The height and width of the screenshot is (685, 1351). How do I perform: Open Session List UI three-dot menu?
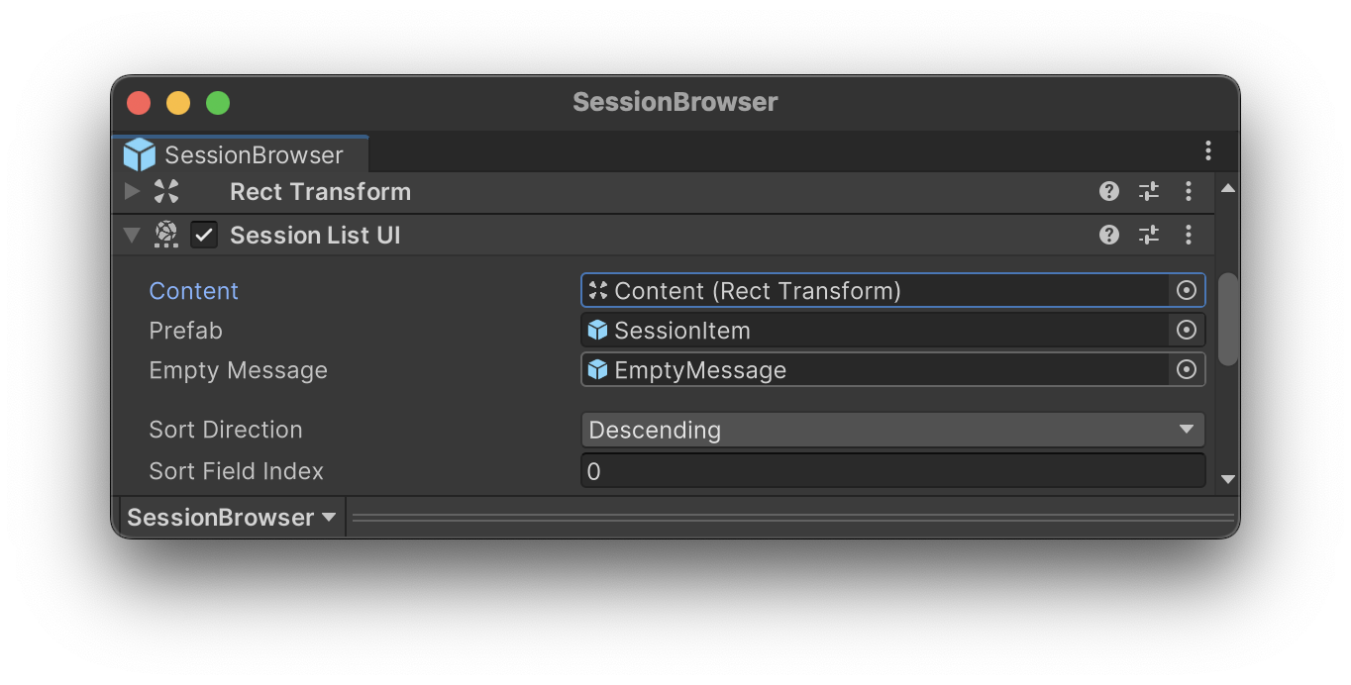1189,235
